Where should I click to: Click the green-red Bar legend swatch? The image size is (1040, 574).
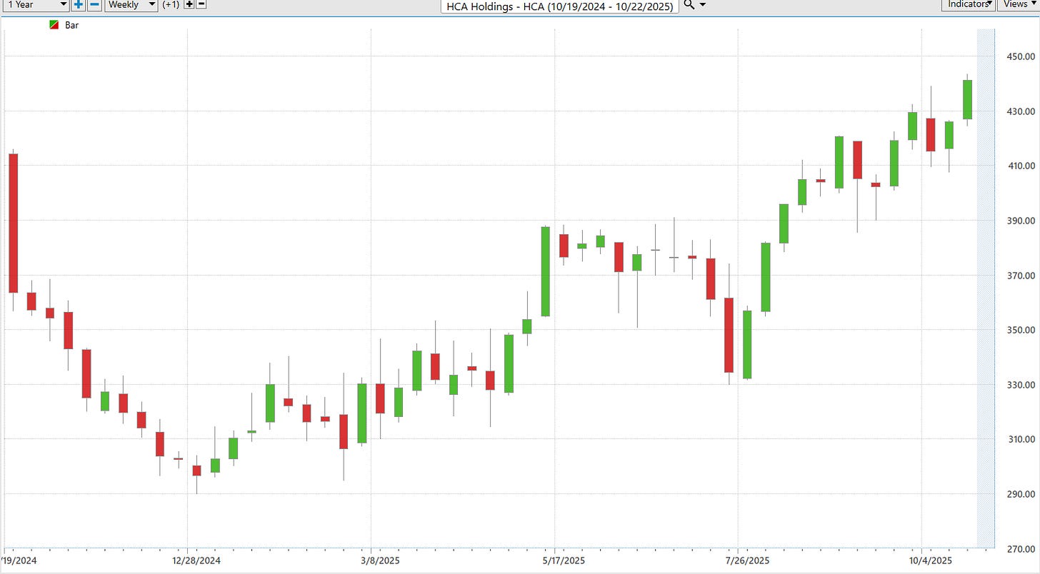pyautogui.click(x=54, y=25)
